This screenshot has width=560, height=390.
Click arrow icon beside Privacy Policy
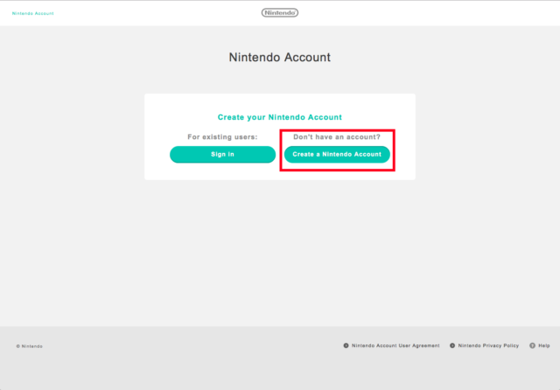tap(452, 345)
